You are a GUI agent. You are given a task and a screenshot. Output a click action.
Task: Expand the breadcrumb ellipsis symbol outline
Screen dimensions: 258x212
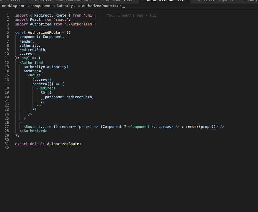click(124, 7)
